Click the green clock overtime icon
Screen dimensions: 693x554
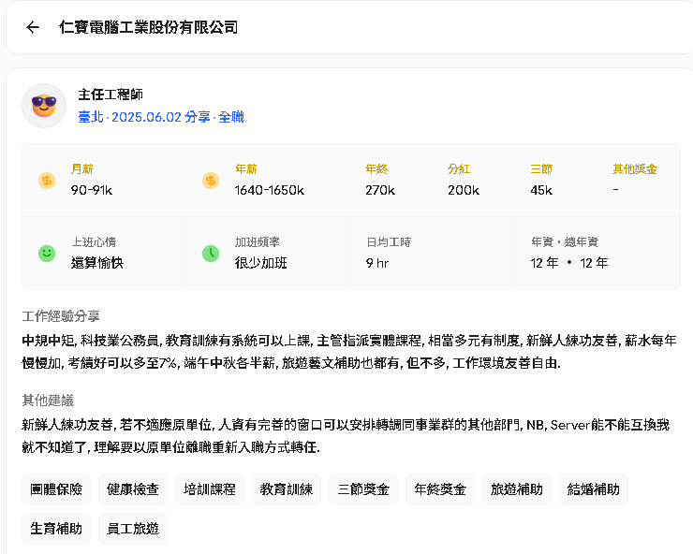pyautogui.click(x=211, y=254)
